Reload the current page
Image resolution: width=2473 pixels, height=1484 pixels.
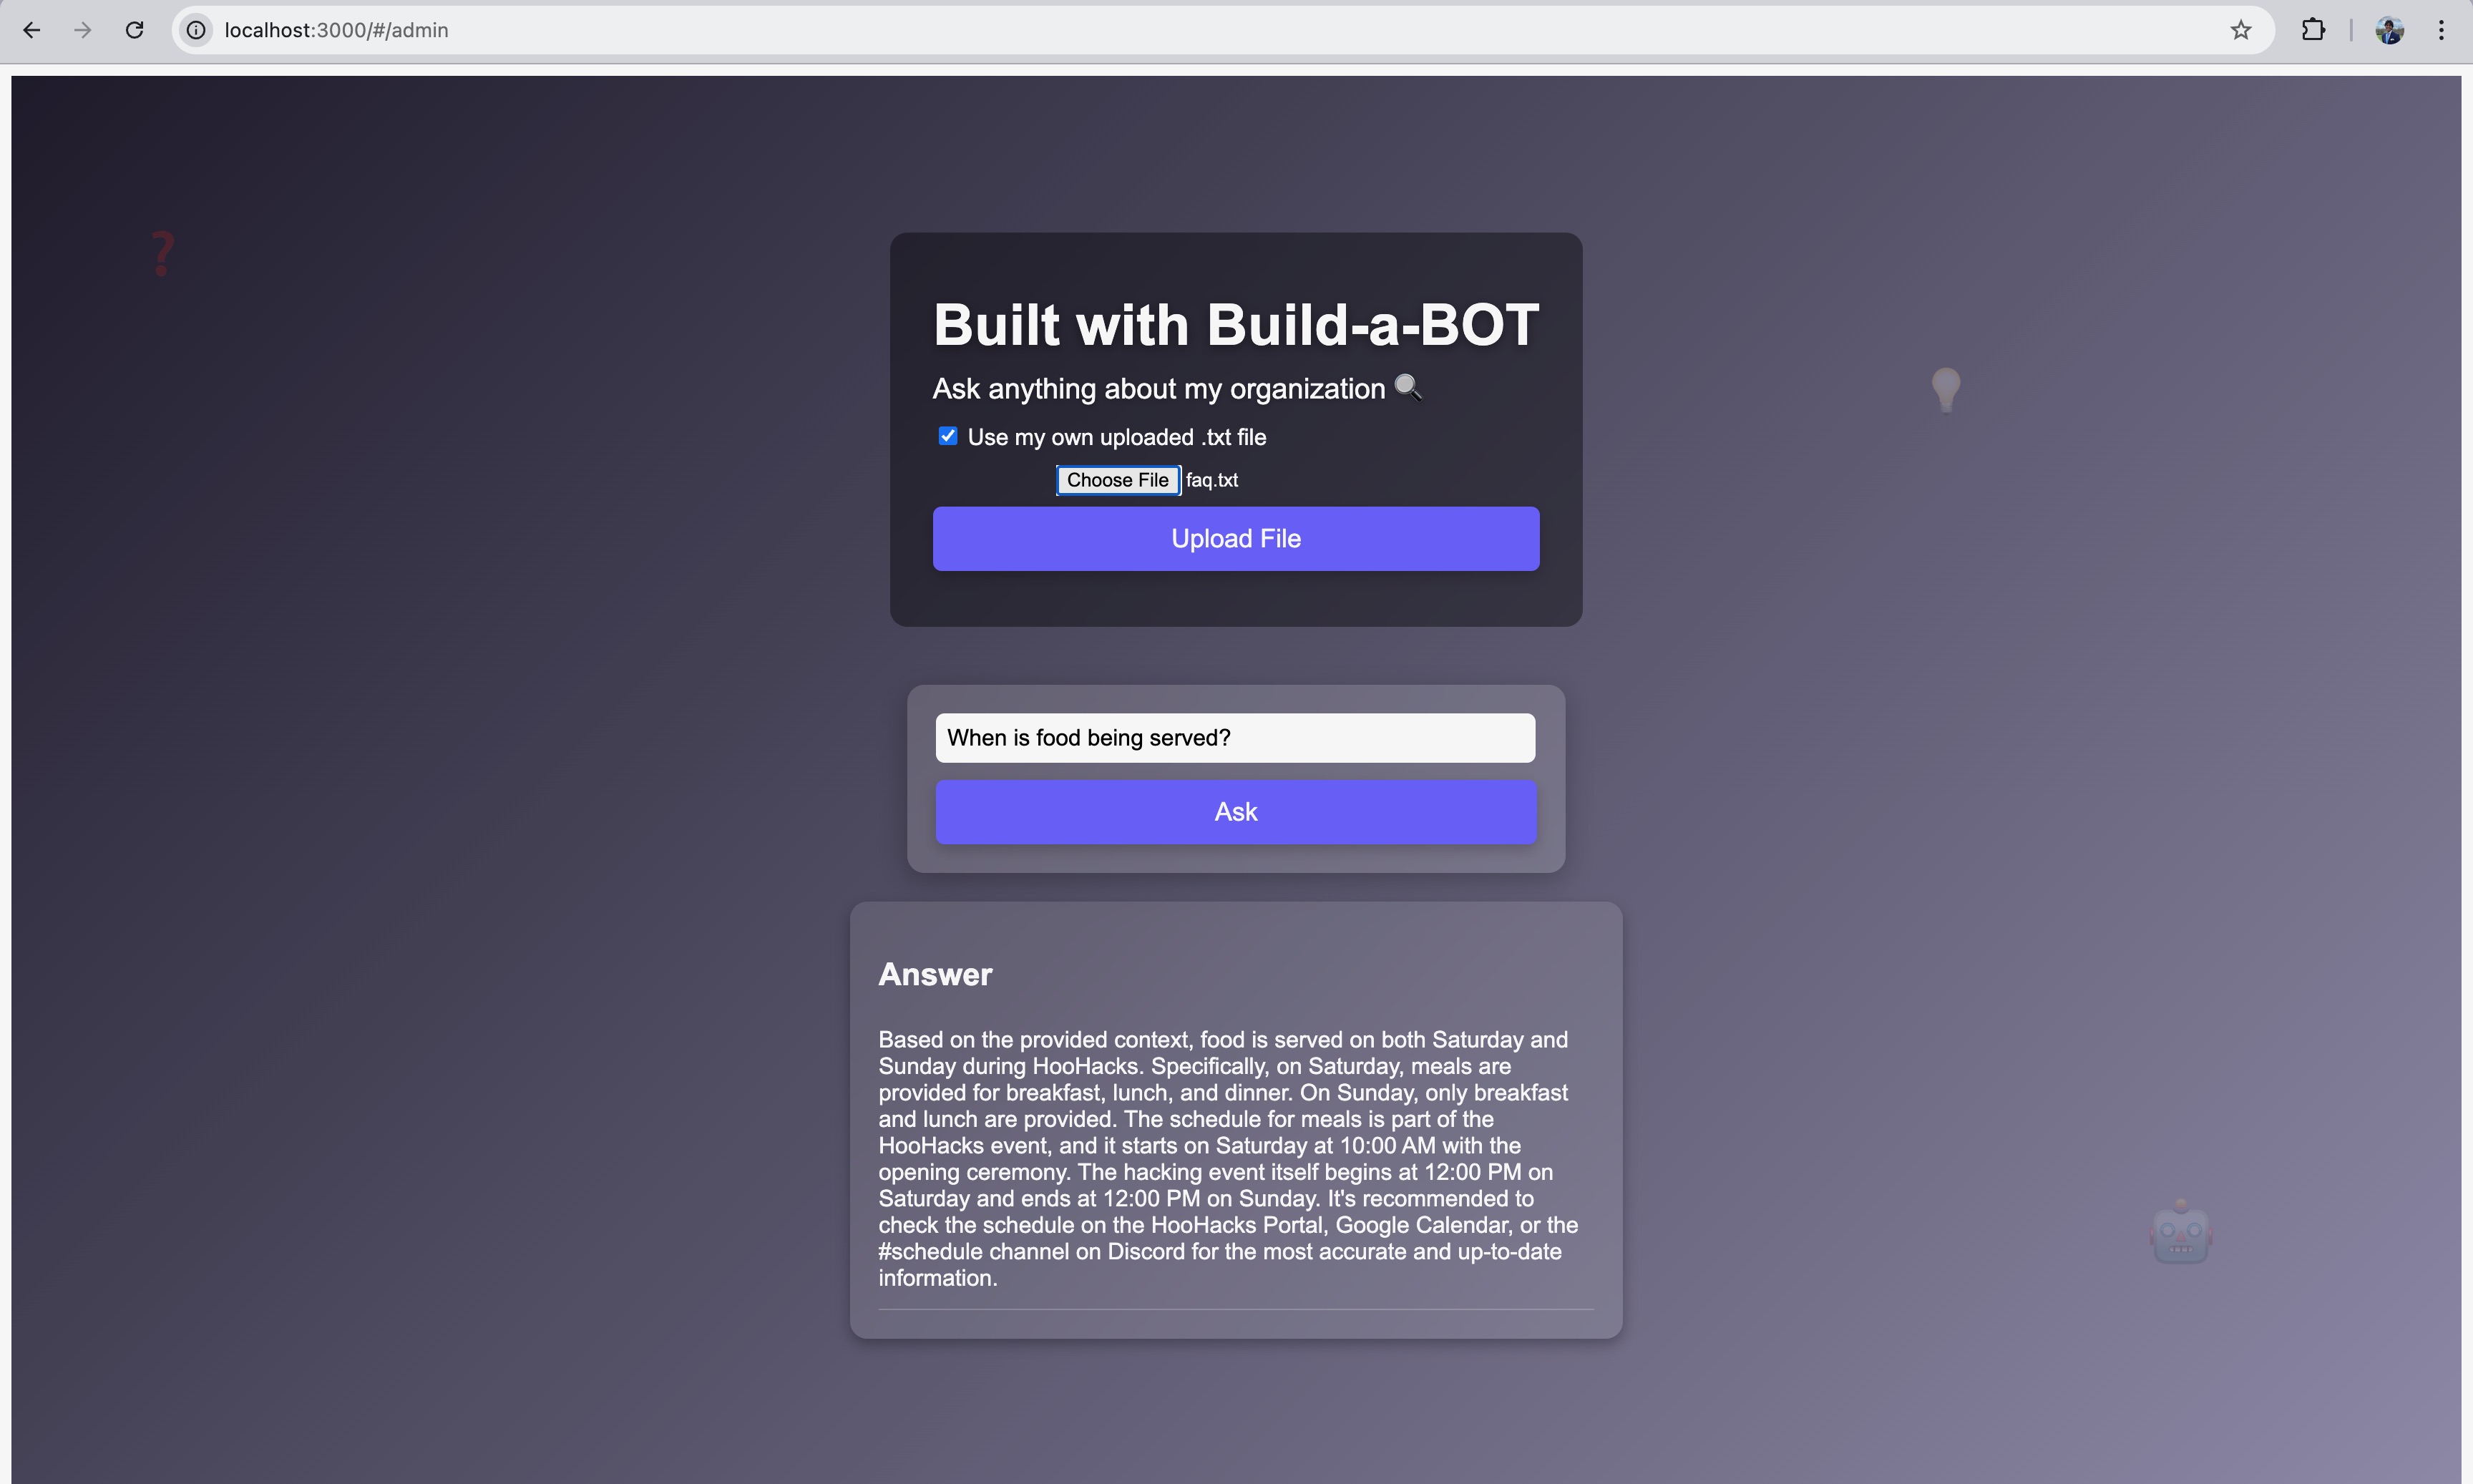[135, 30]
